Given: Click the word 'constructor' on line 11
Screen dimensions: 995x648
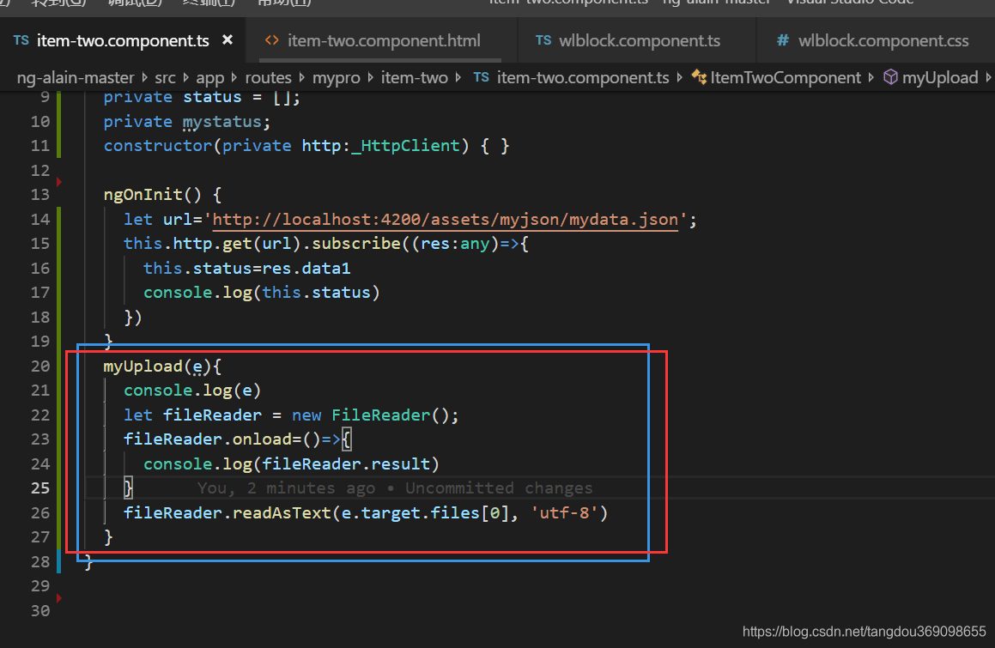Looking at the screenshot, I should (x=158, y=145).
